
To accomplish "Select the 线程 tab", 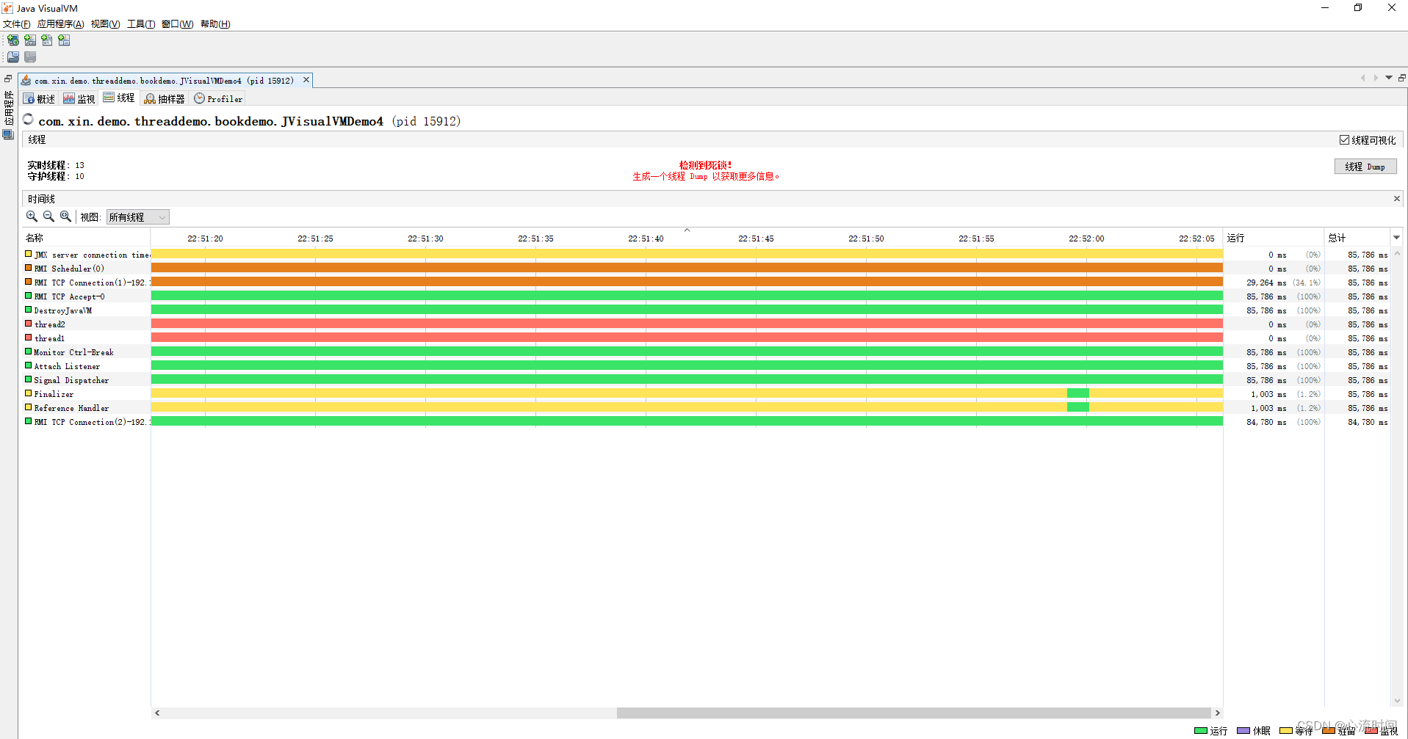I will click(x=119, y=98).
